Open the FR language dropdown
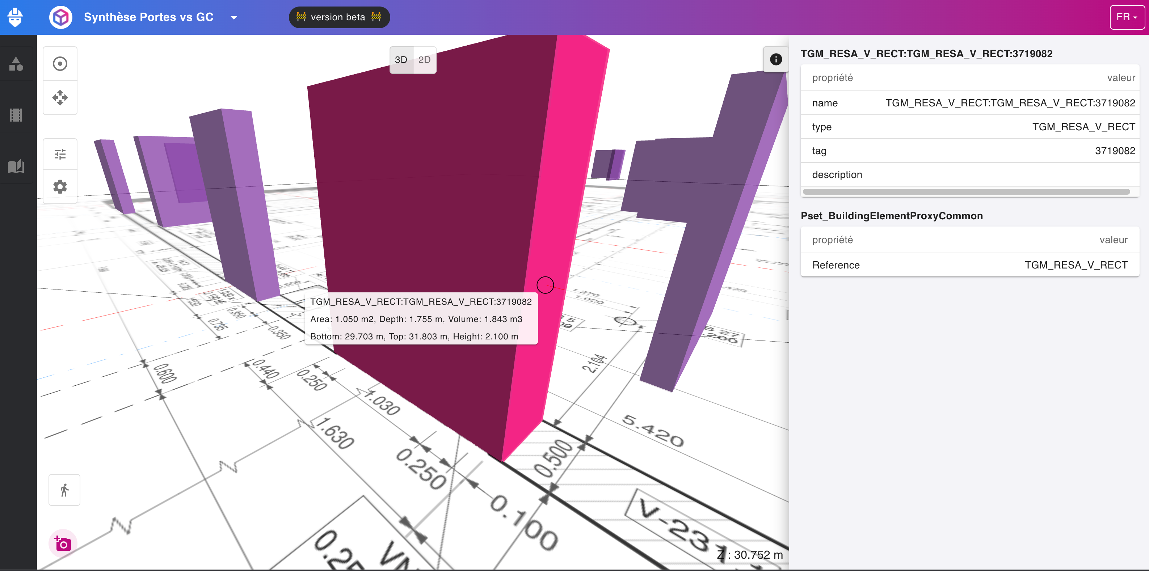This screenshot has height=571, width=1149. click(1127, 17)
